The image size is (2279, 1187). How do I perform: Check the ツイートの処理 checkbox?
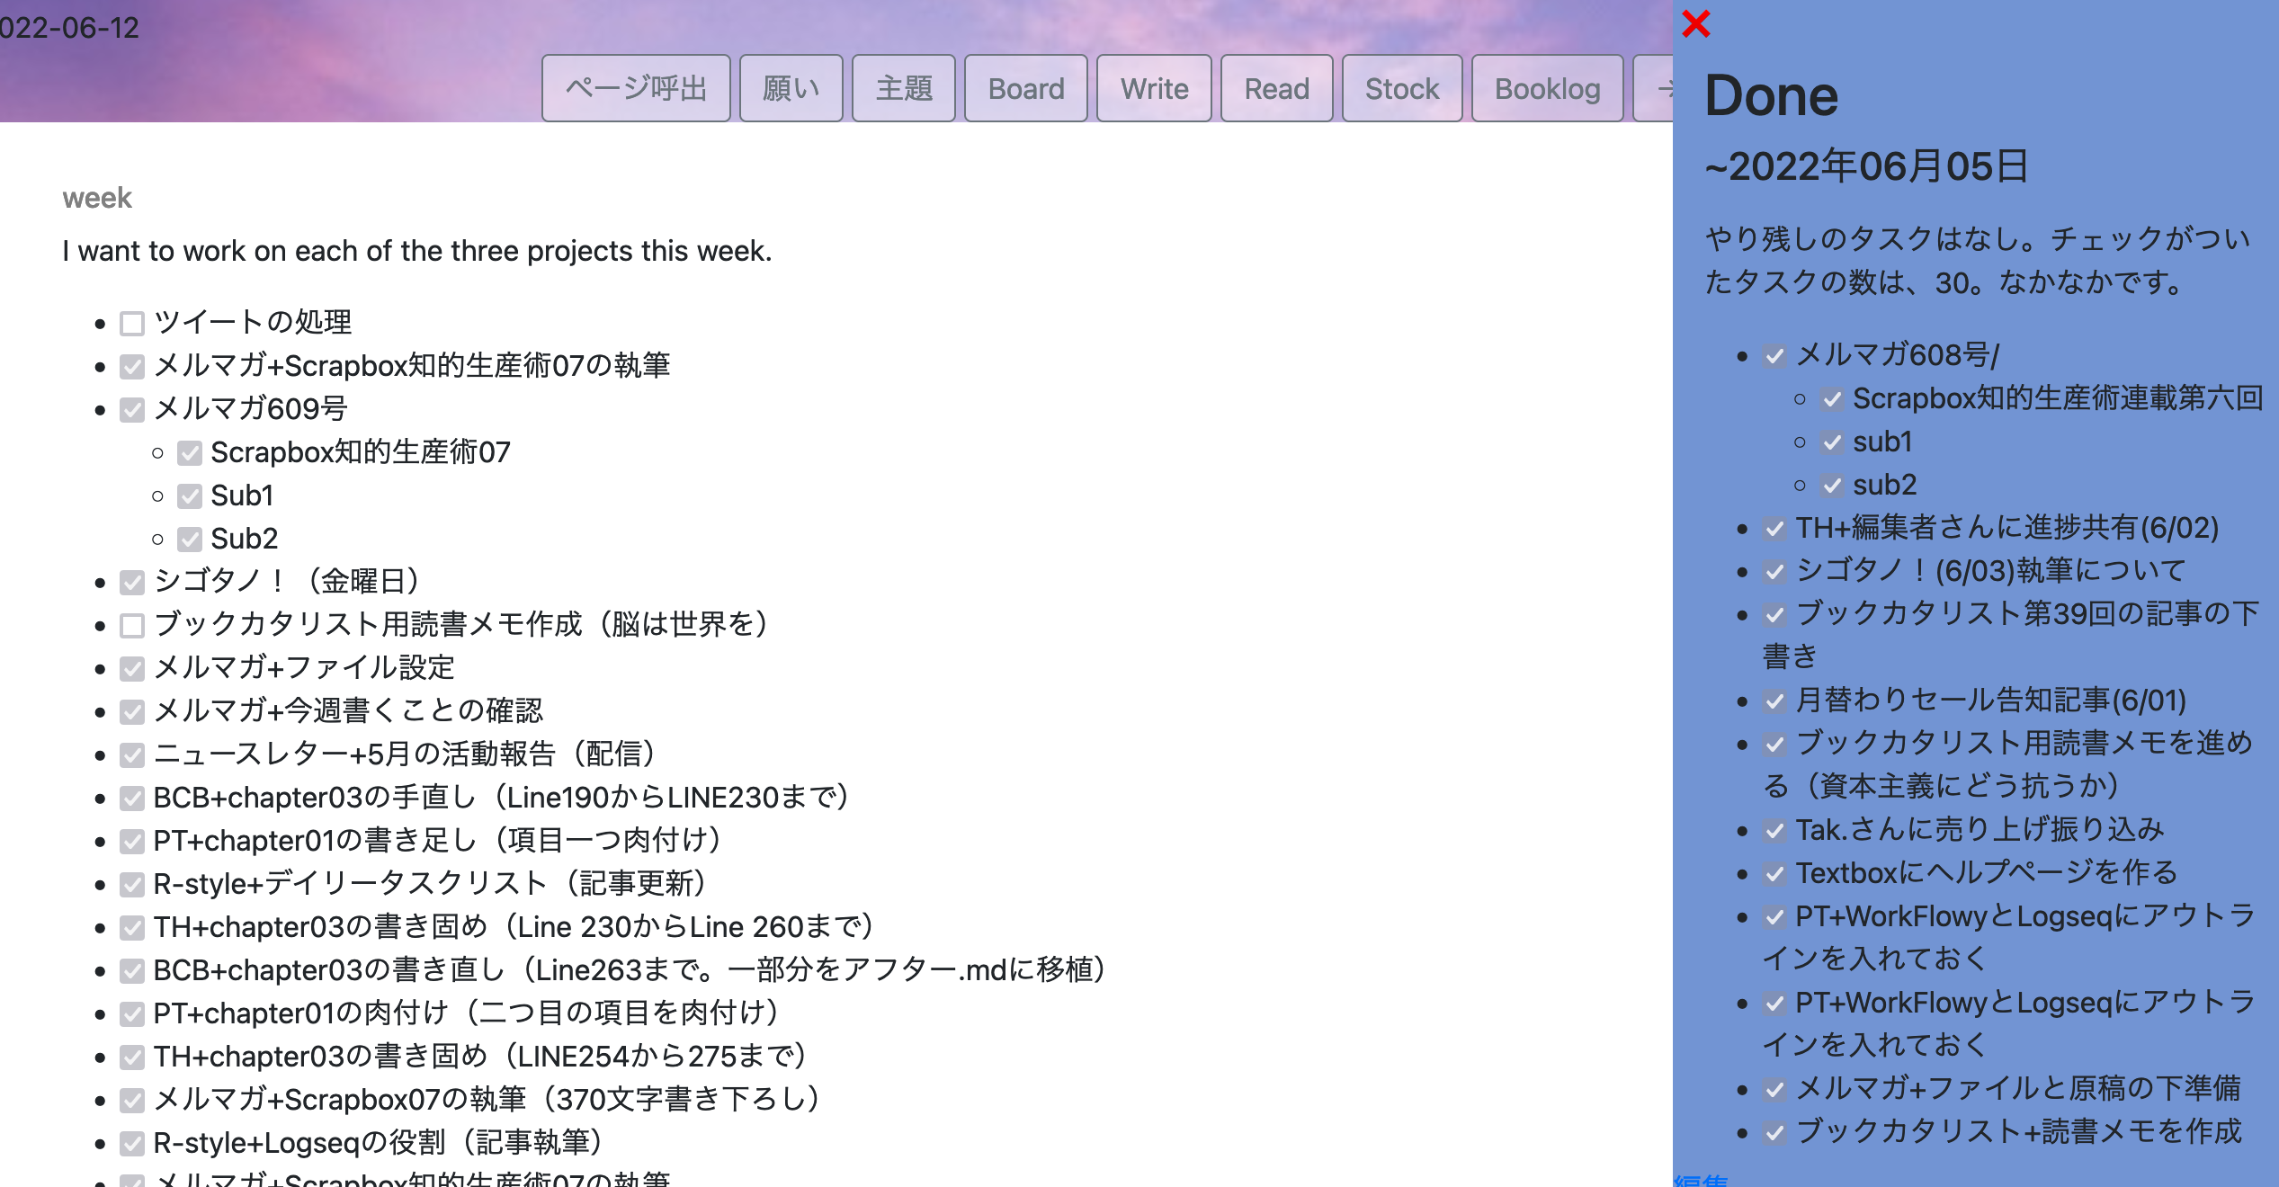[x=132, y=323]
